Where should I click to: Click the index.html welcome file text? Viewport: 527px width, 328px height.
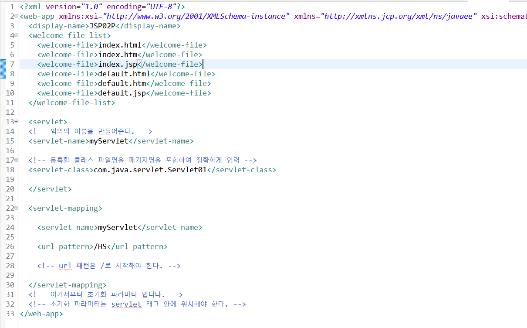[x=120, y=45]
